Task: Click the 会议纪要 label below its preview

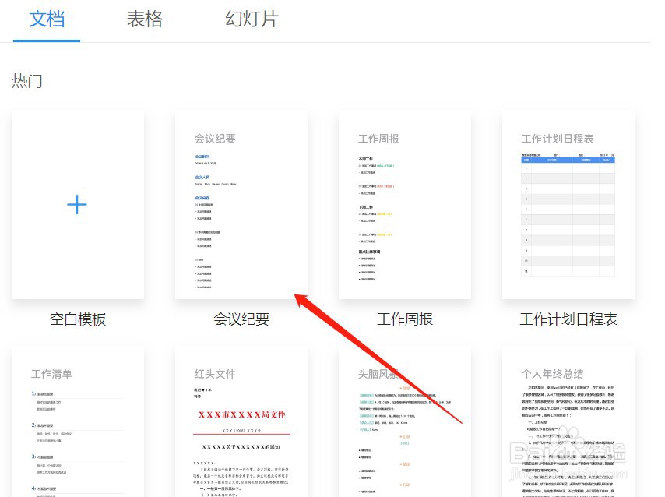Action: point(241,318)
